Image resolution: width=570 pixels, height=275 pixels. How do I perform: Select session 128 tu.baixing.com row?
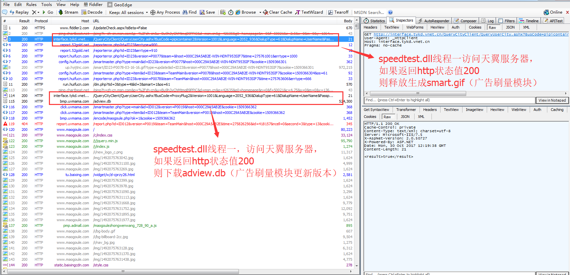click(x=178, y=175)
